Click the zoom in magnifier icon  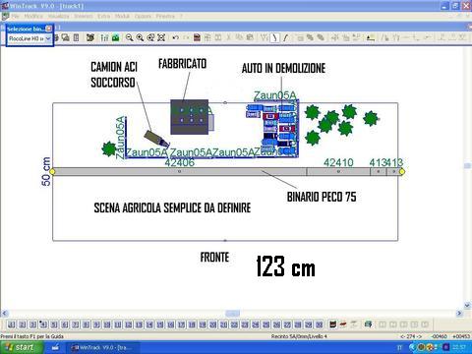[x=140, y=37]
